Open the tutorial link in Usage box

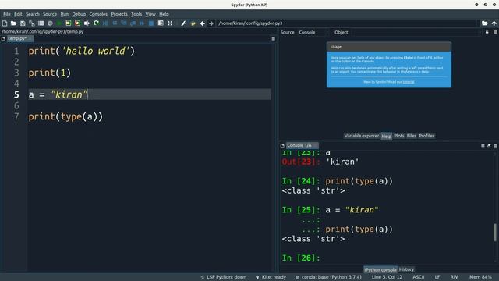[x=409, y=82]
